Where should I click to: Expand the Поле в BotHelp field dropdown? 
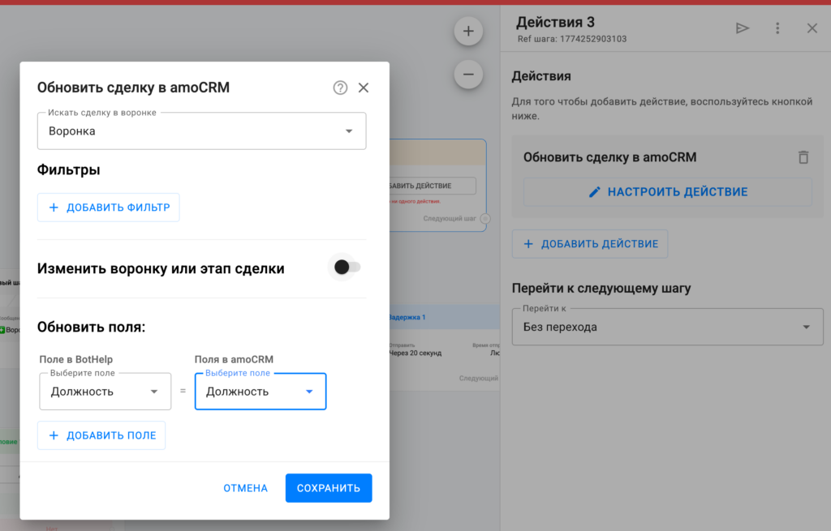pos(105,392)
